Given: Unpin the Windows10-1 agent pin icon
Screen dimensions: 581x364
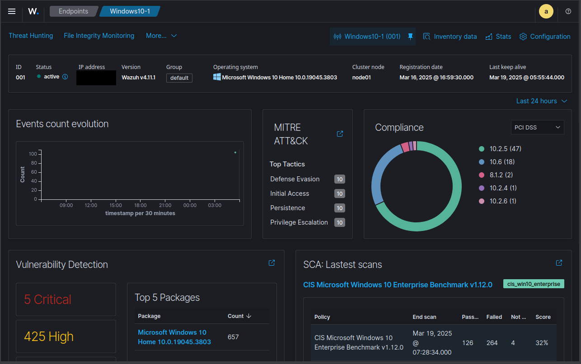Looking at the screenshot, I should tap(410, 37).
